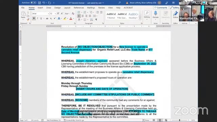Toggle Subscript button
The height and width of the screenshot is (122, 217).
[x=51, y=18]
